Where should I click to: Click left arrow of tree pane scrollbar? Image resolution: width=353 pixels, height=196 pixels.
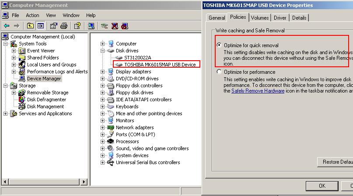pyautogui.click(x=5, y=182)
